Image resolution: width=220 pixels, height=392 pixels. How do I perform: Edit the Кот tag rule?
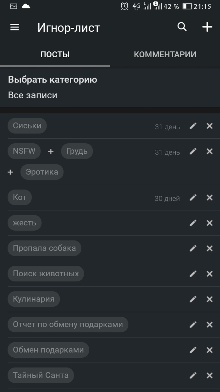click(x=193, y=198)
